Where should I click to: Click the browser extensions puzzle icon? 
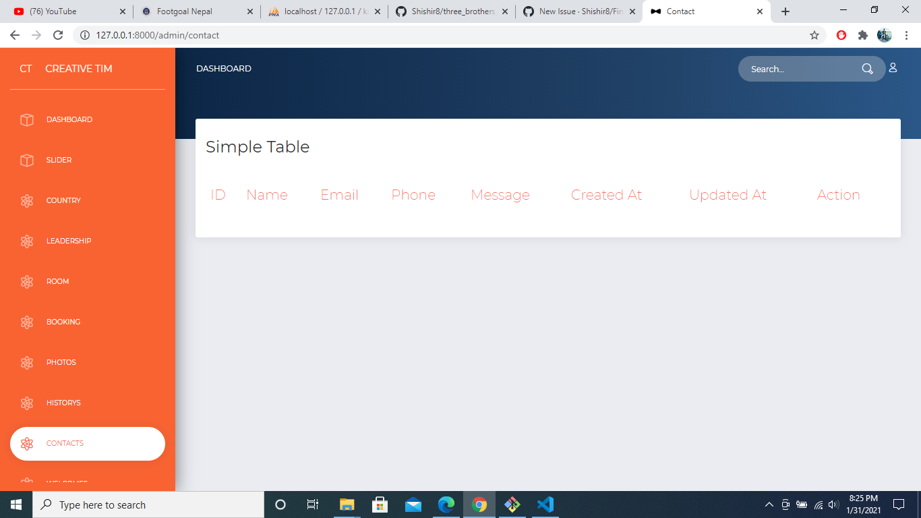[x=863, y=35]
